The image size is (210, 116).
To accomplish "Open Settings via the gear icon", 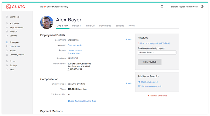I will point(7,65).
